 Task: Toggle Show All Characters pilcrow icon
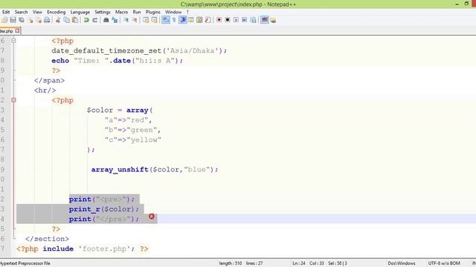174,20
